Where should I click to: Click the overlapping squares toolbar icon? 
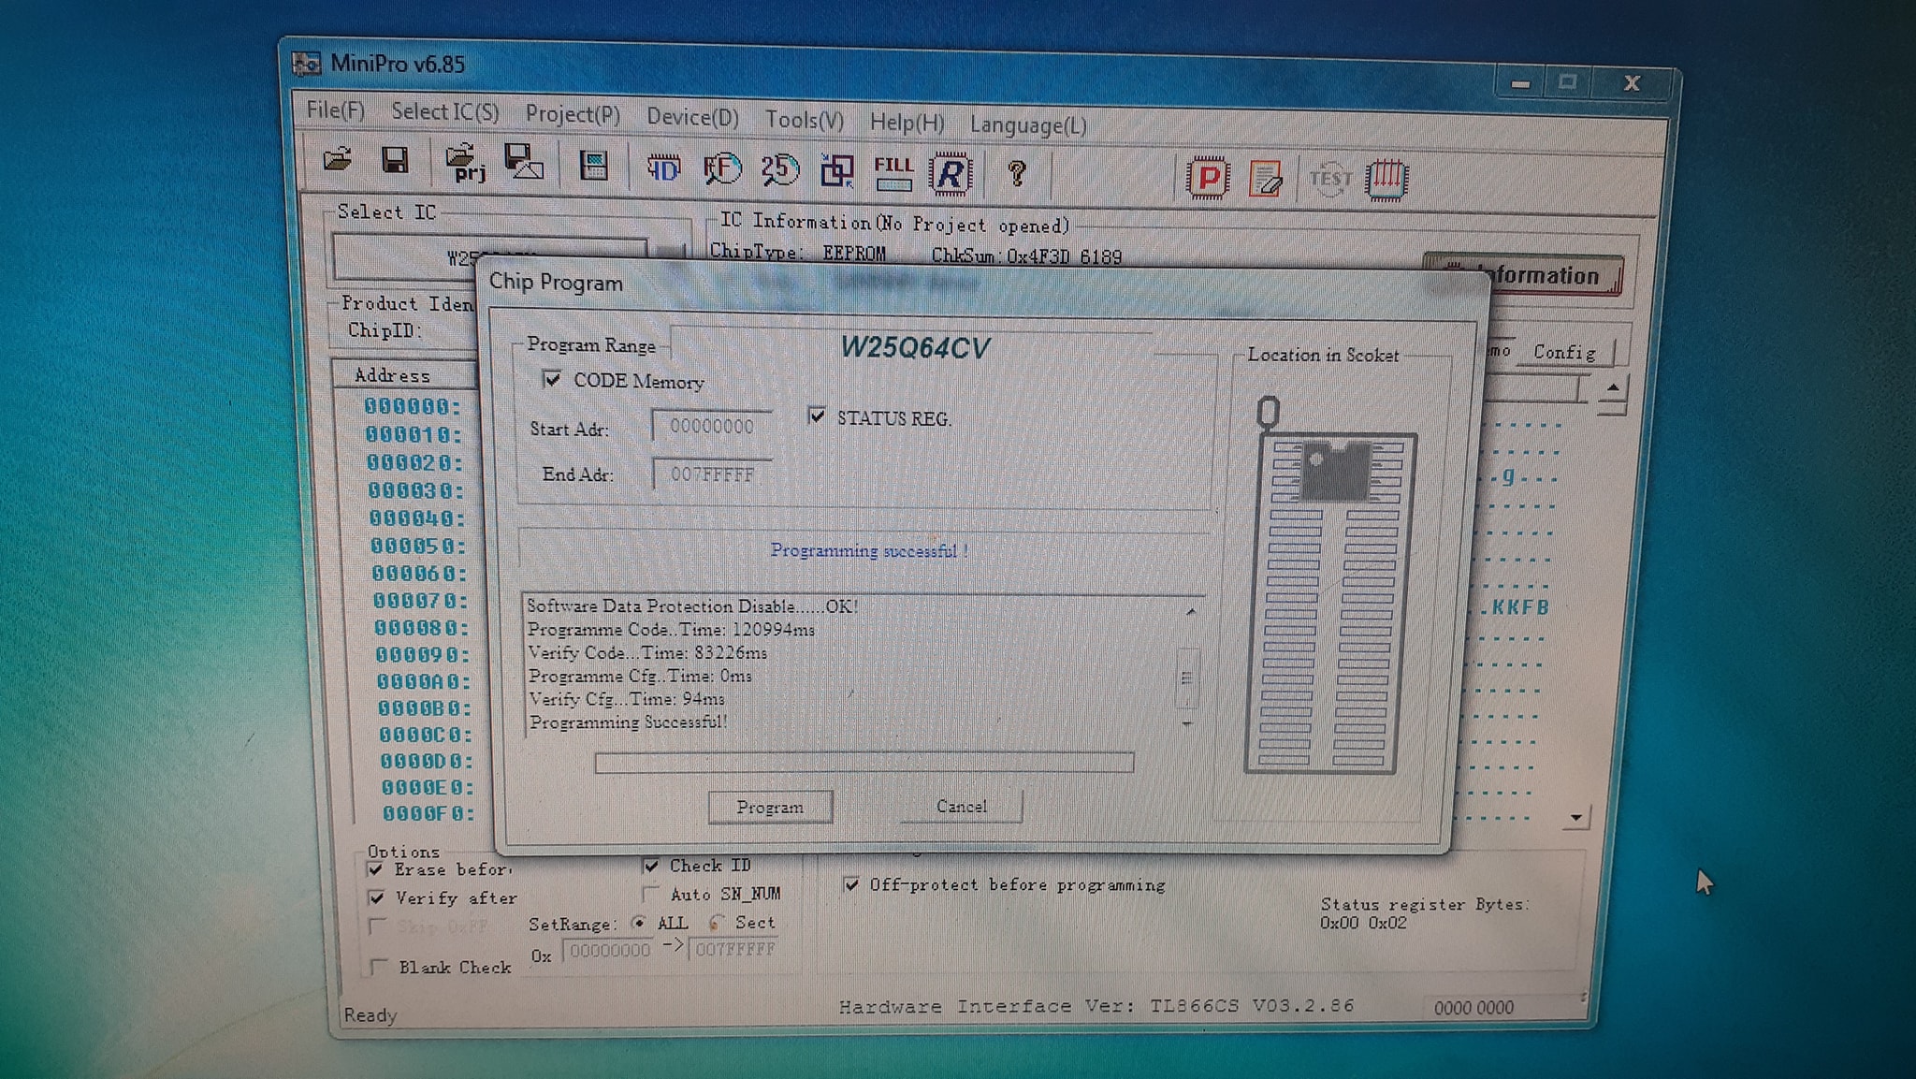tap(836, 171)
